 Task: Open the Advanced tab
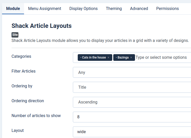click(139, 9)
